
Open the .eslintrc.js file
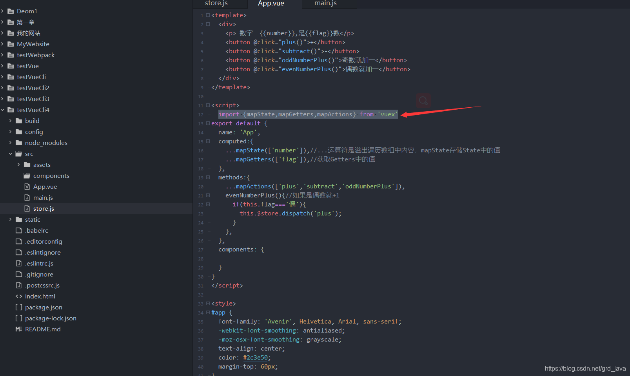[39, 264]
